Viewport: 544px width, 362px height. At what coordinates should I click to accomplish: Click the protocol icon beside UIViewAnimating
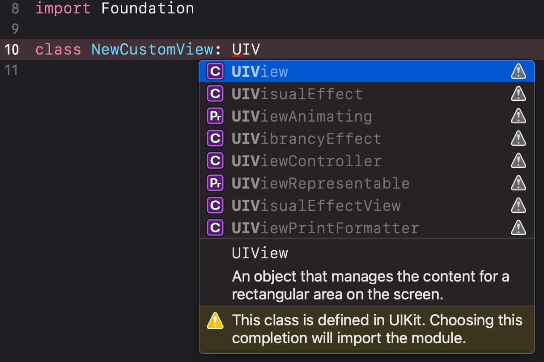click(x=215, y=116)
